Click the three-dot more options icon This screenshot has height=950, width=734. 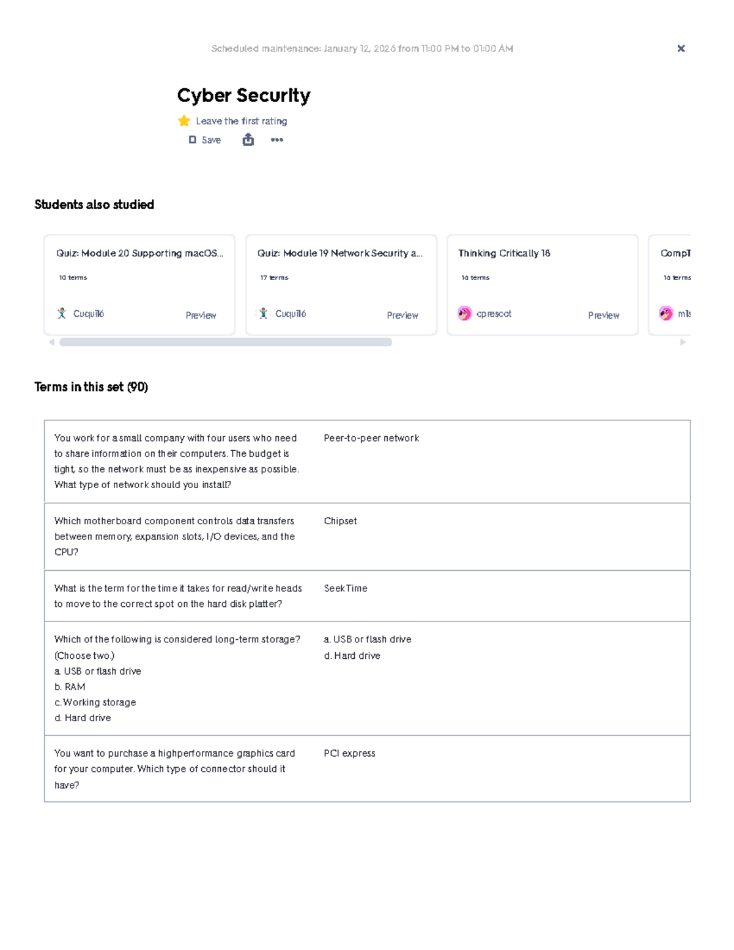point(276,140)
